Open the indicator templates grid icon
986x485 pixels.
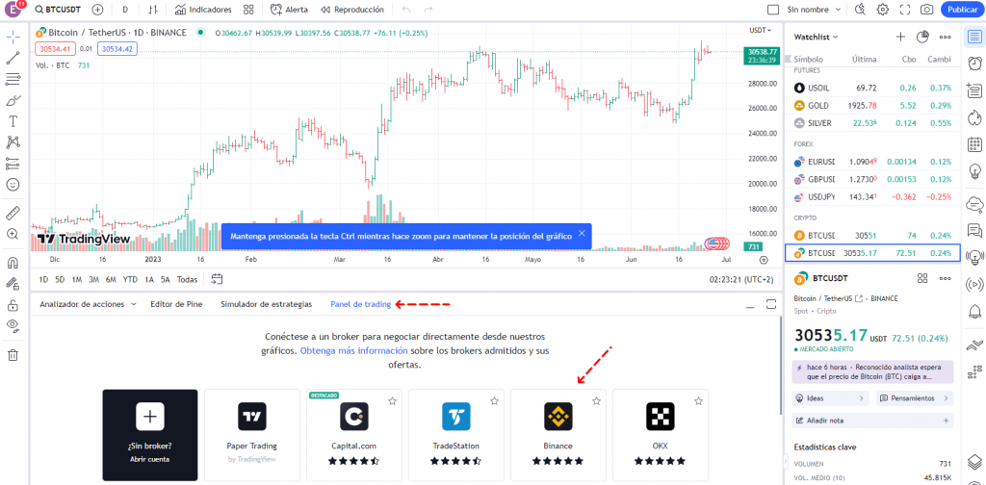[248, 10]
